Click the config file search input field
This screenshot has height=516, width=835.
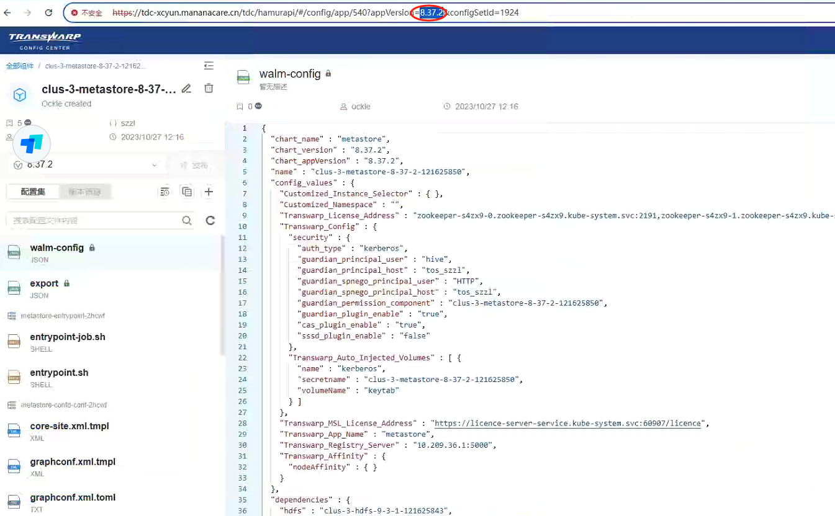coord(93,220)
